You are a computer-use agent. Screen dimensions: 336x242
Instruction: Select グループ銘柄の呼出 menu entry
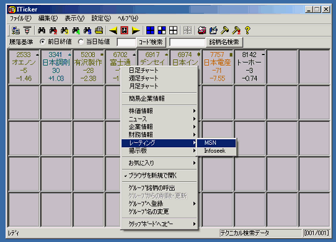pos(159,188)
